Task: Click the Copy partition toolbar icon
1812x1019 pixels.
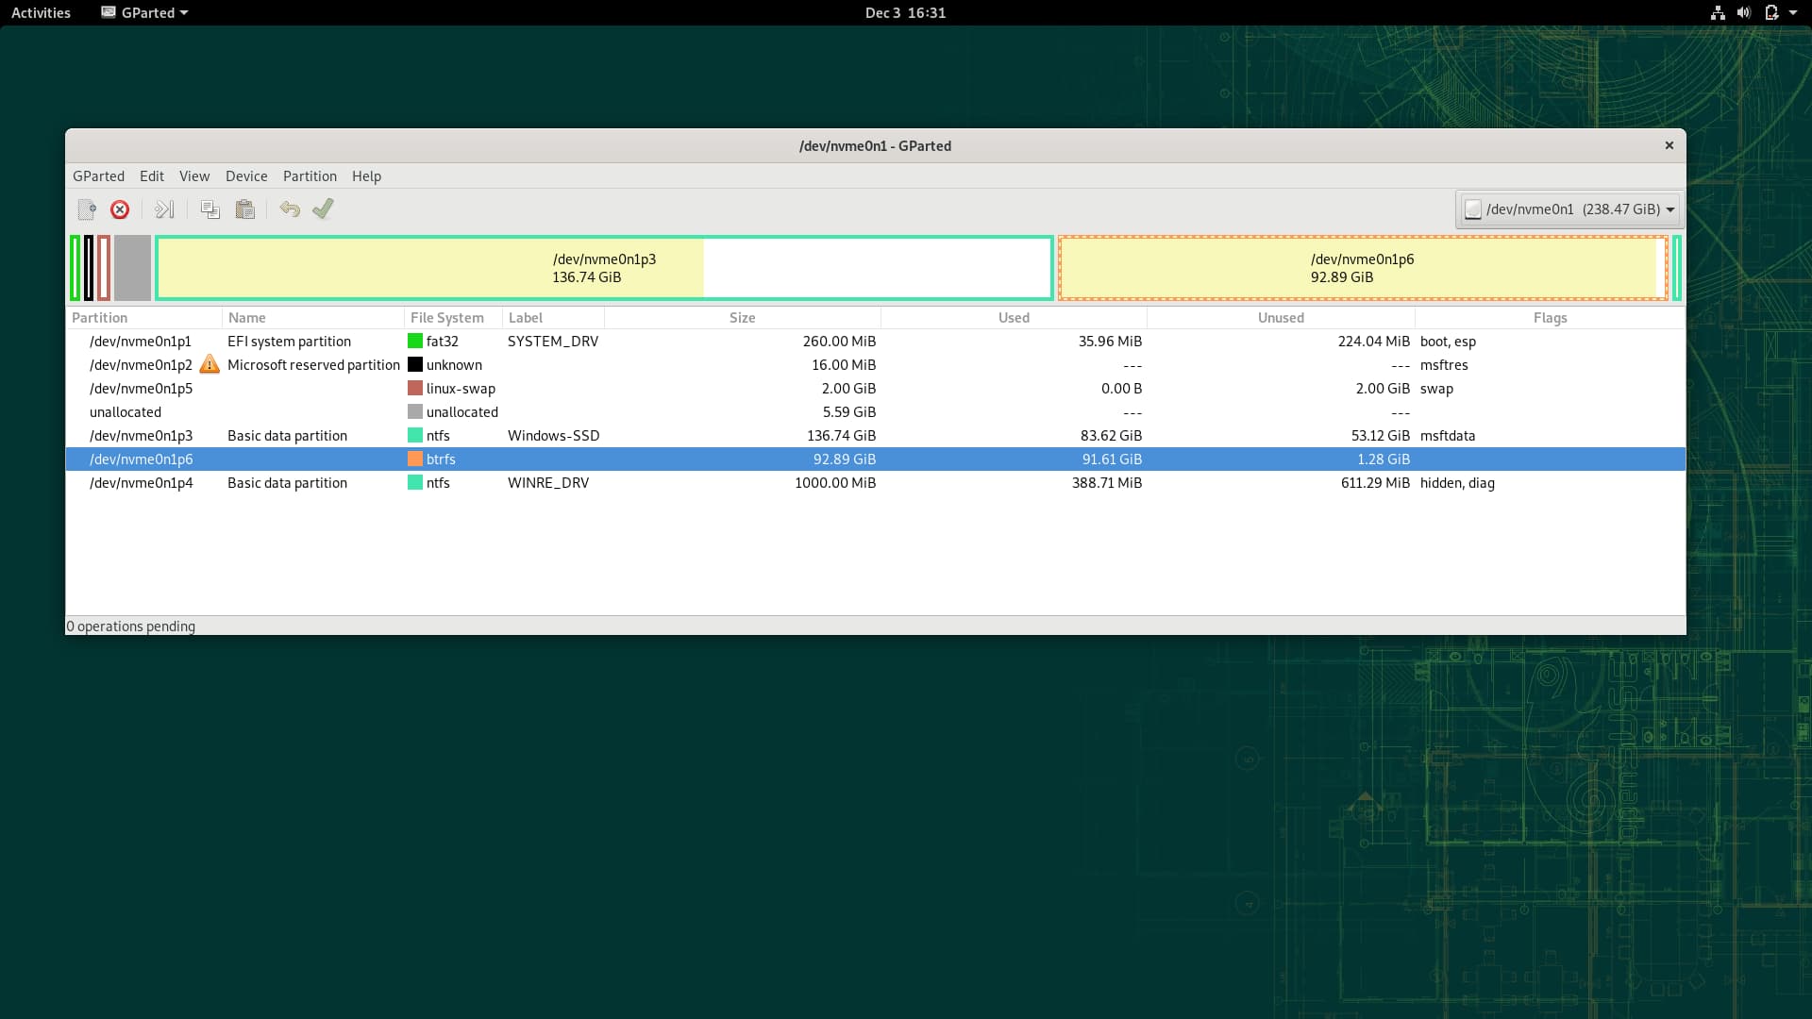Action: tap(210, 209)
